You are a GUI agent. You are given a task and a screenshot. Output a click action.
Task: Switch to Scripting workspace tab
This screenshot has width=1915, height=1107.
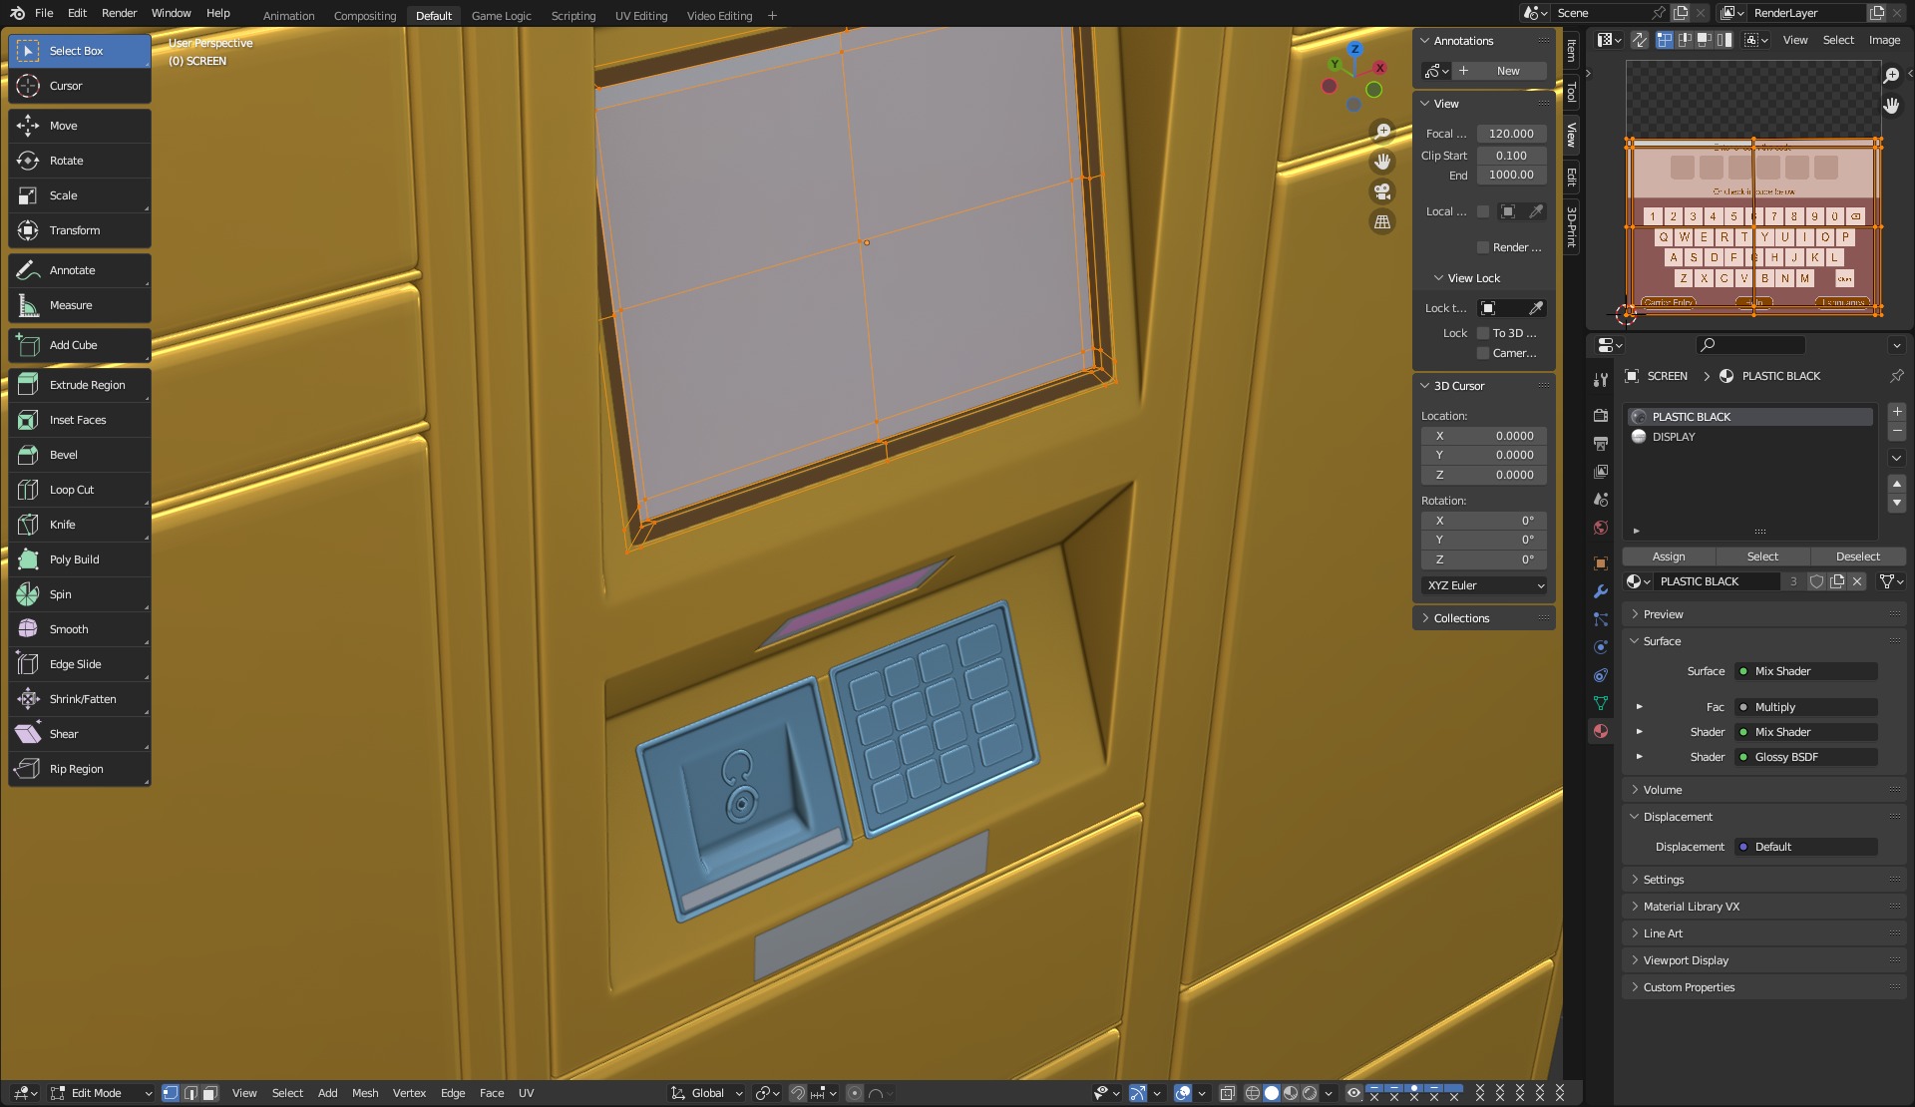pyautogui.click(x=573, y=16)
